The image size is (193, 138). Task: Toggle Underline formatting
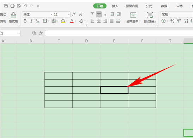click(38, 21)
